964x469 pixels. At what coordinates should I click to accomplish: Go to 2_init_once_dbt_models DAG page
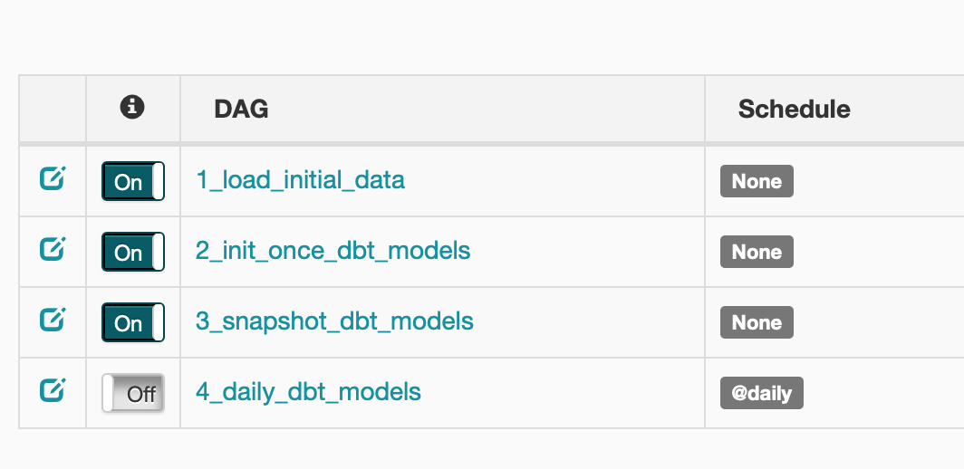tap(333, 251)
